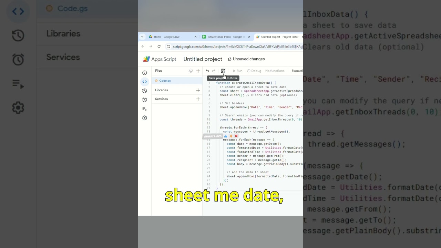Click the script.google.com address bar URL
The image size is (441, 248).
coord(238,46)
